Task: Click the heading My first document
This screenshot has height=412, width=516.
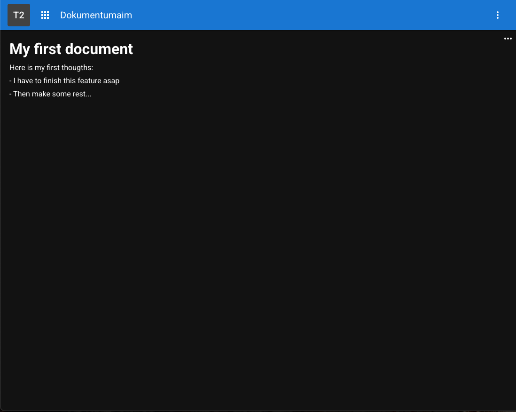Action: 71,49
